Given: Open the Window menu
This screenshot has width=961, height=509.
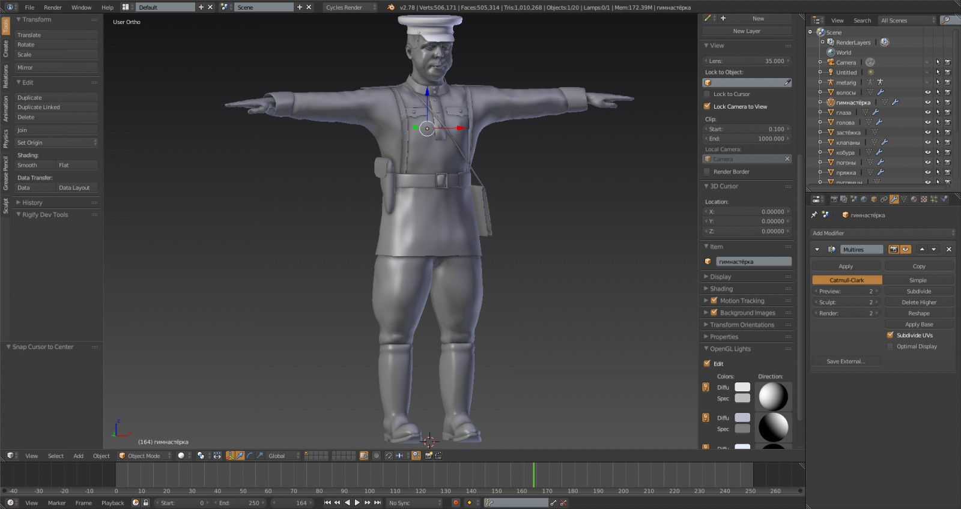Looking at the screenshot, I should click(81, 7).
